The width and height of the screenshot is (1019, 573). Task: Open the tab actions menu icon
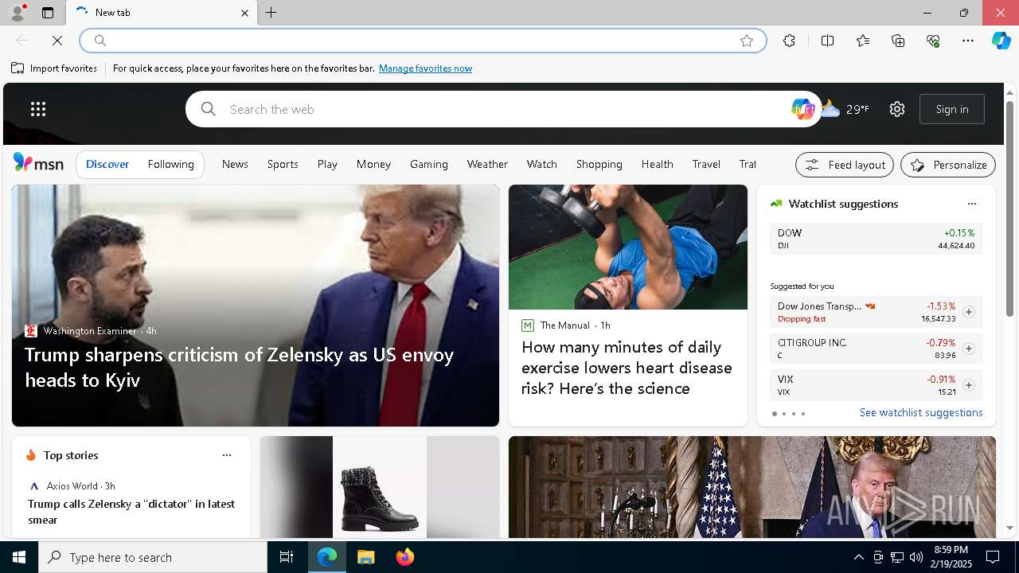click(48, 13)
